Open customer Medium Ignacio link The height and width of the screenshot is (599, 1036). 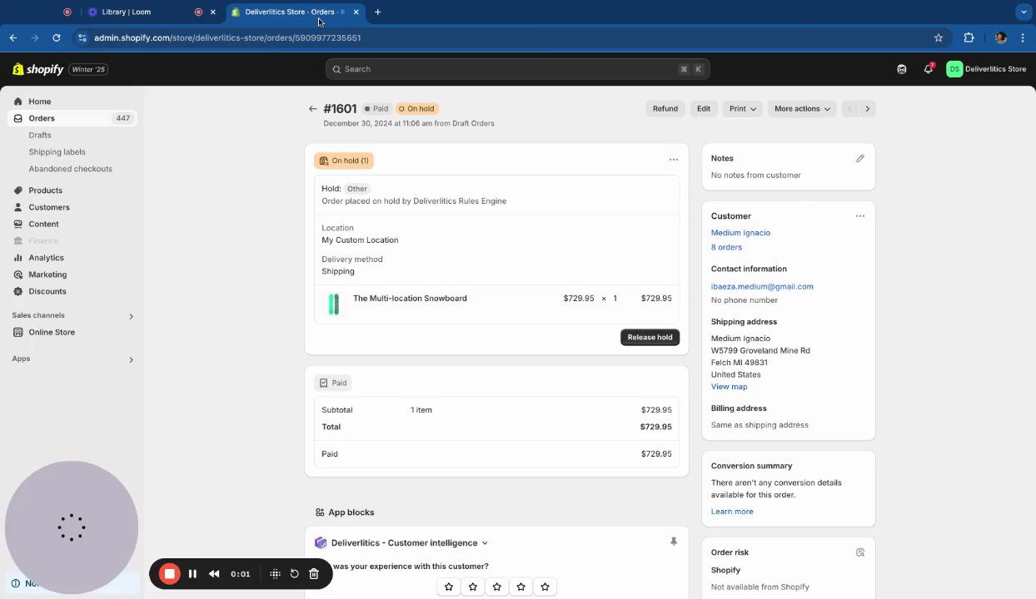point(740,233)
